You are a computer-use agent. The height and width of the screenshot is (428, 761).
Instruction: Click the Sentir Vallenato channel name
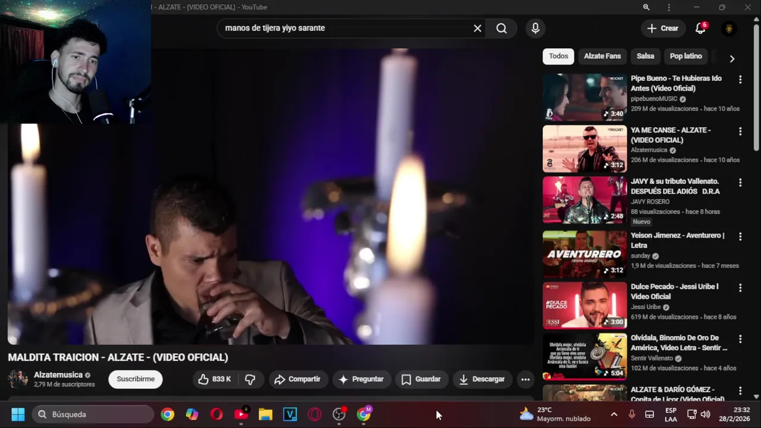652,358
